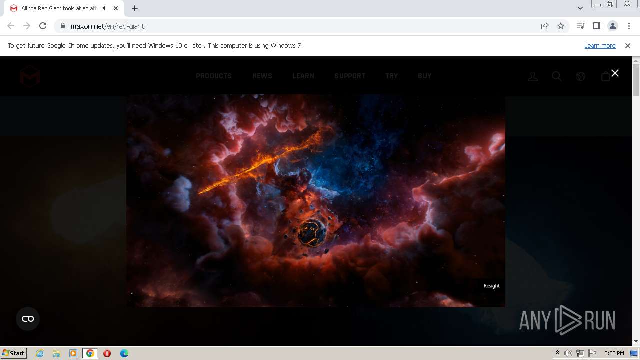Close the Red Giant browser tab
This screenshot has height=360, width=640.
point(116,8)
